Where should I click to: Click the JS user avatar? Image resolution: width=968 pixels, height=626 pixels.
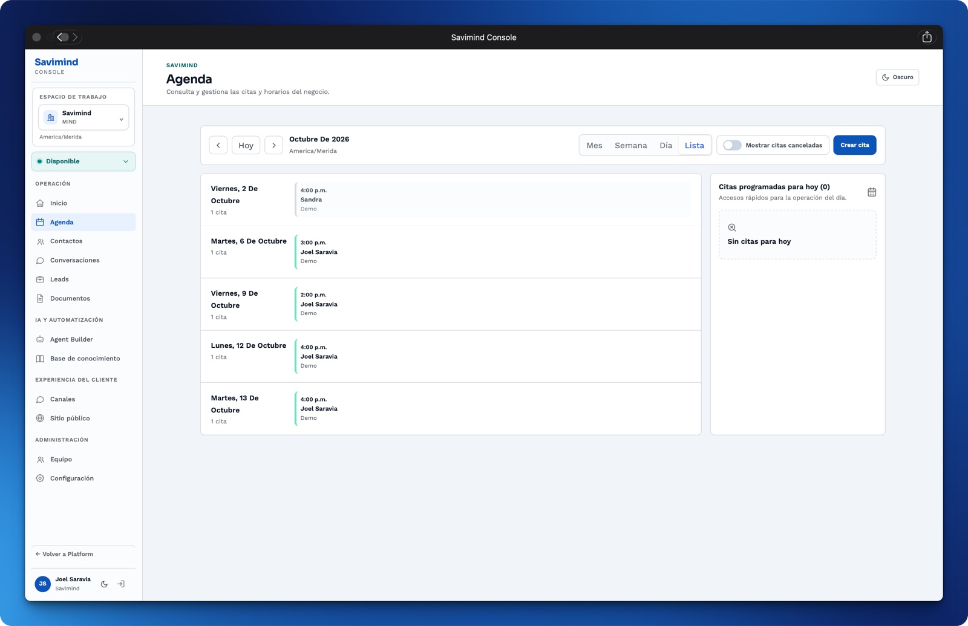(42, 584)
